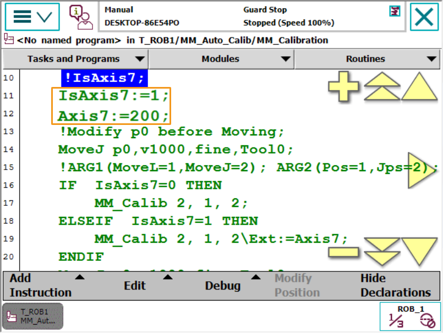Open the ROB_1 quickset menu
Screen dimensions: 443x333
tap(410, 316)
